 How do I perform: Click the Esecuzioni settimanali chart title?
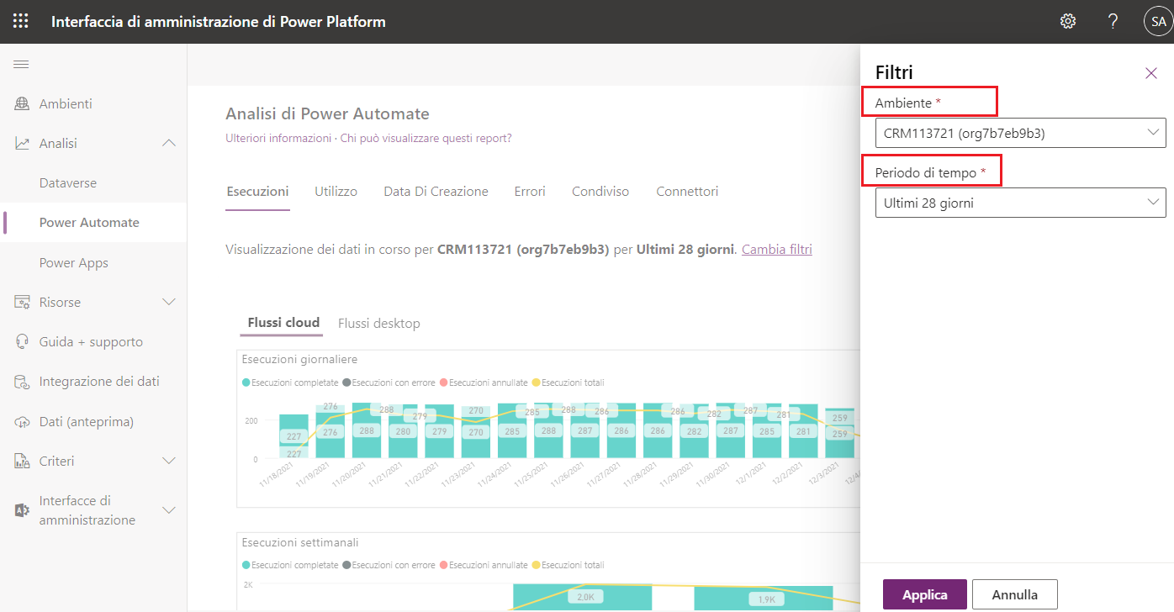pos(300,542)
